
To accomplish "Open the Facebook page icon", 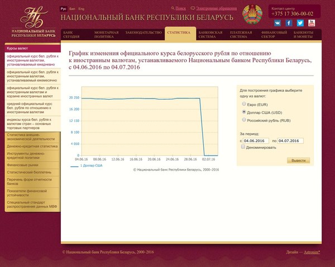I will 289,23.
